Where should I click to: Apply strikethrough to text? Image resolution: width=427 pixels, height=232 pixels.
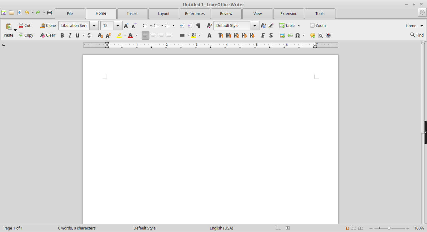(x=89, y=35)
